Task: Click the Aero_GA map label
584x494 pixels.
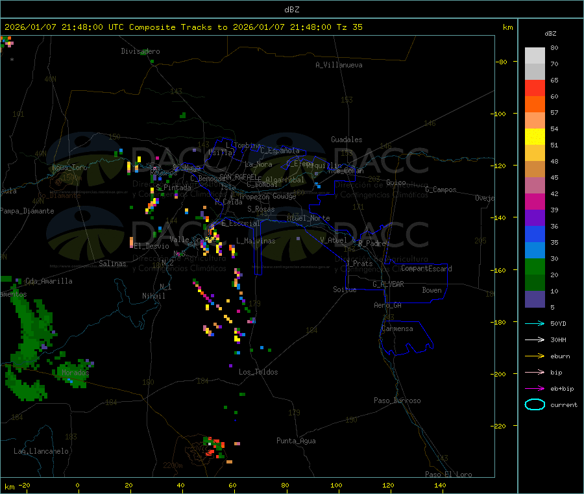Action: [388, 305]
